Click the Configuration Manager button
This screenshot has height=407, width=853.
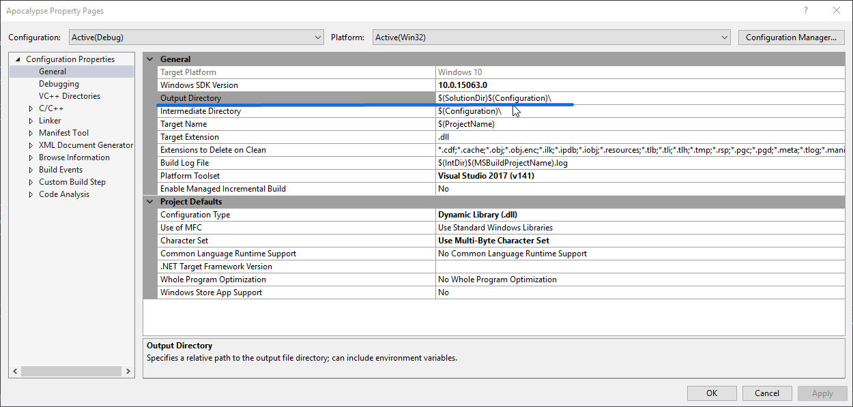[x=791, y=37]
